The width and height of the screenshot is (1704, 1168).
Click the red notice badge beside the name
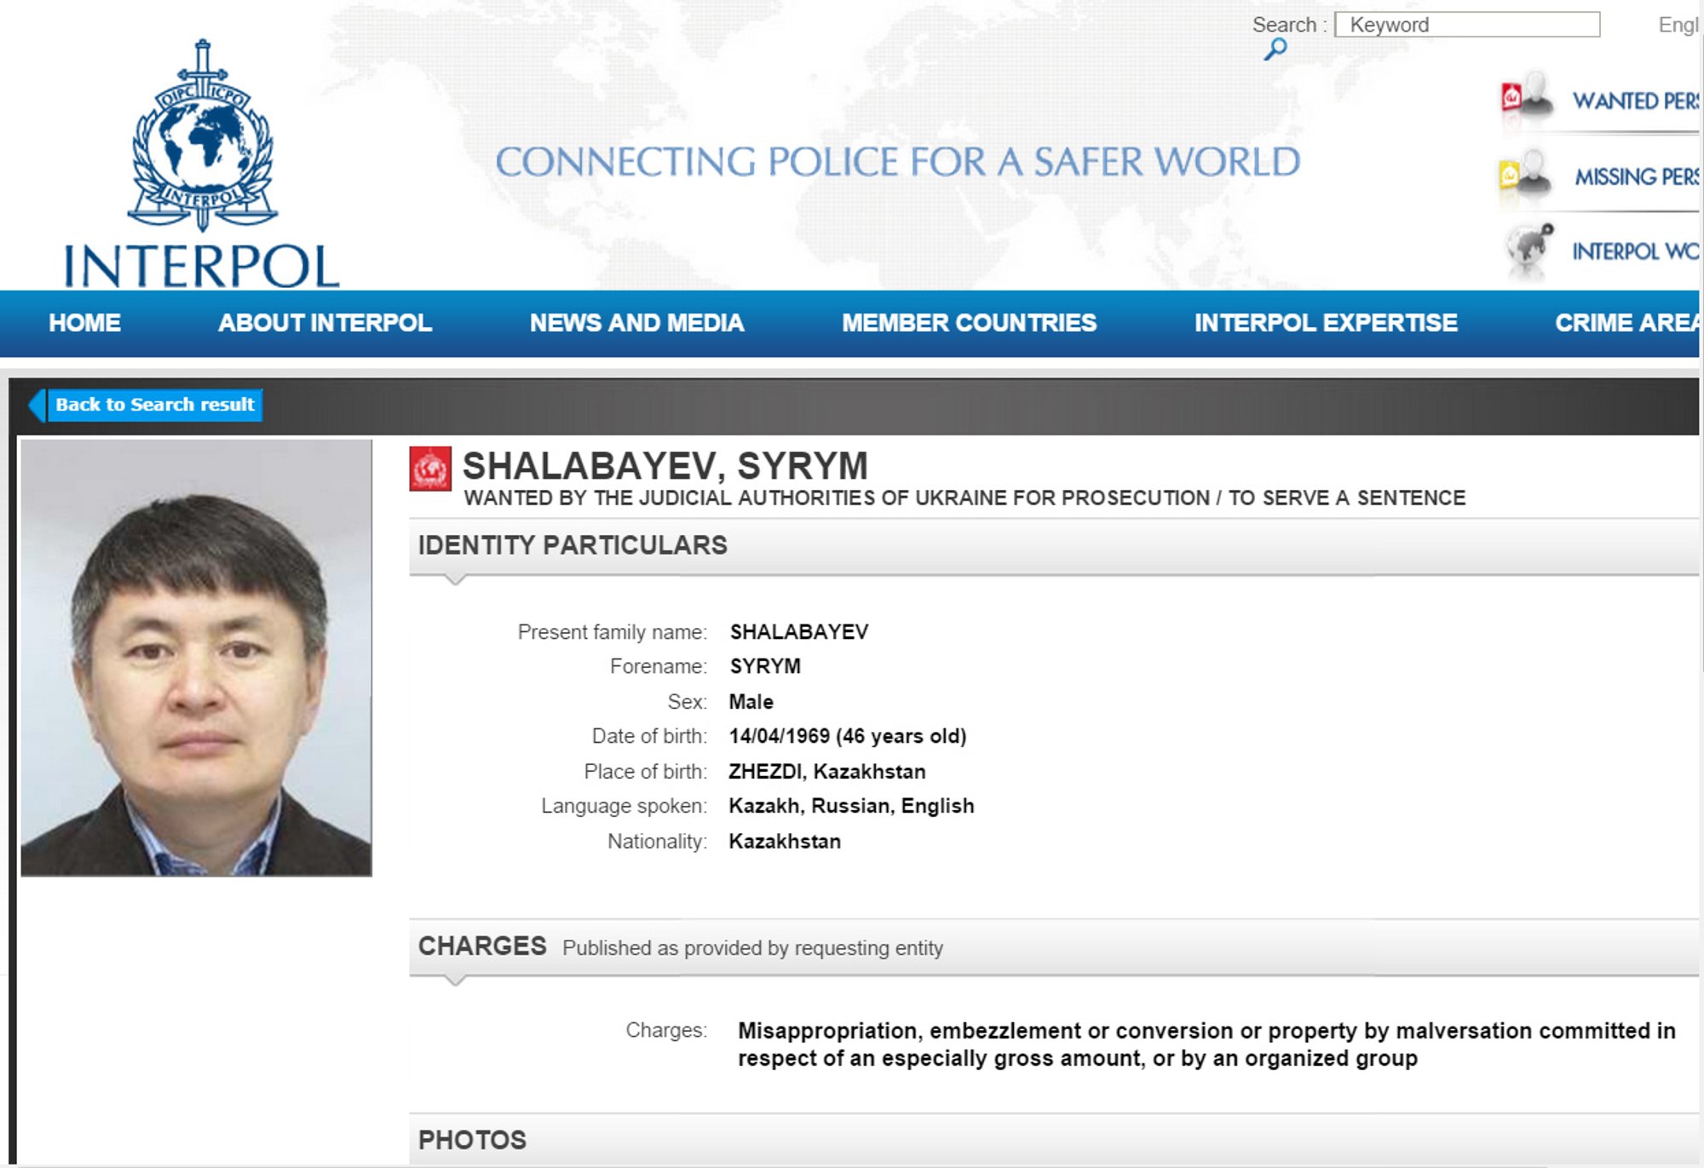(x=430, y=469)
